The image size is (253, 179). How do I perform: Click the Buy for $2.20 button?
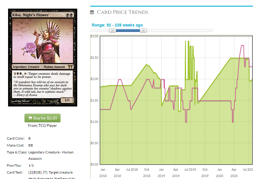pos(42,118)
